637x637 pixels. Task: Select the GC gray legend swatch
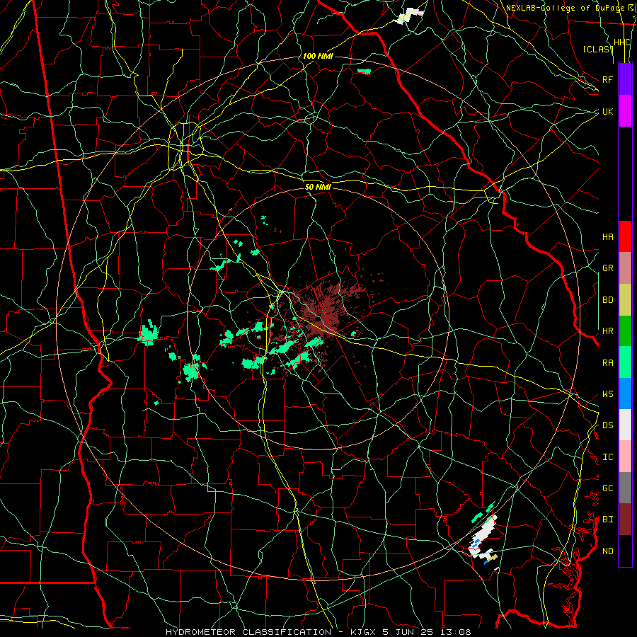625,488
